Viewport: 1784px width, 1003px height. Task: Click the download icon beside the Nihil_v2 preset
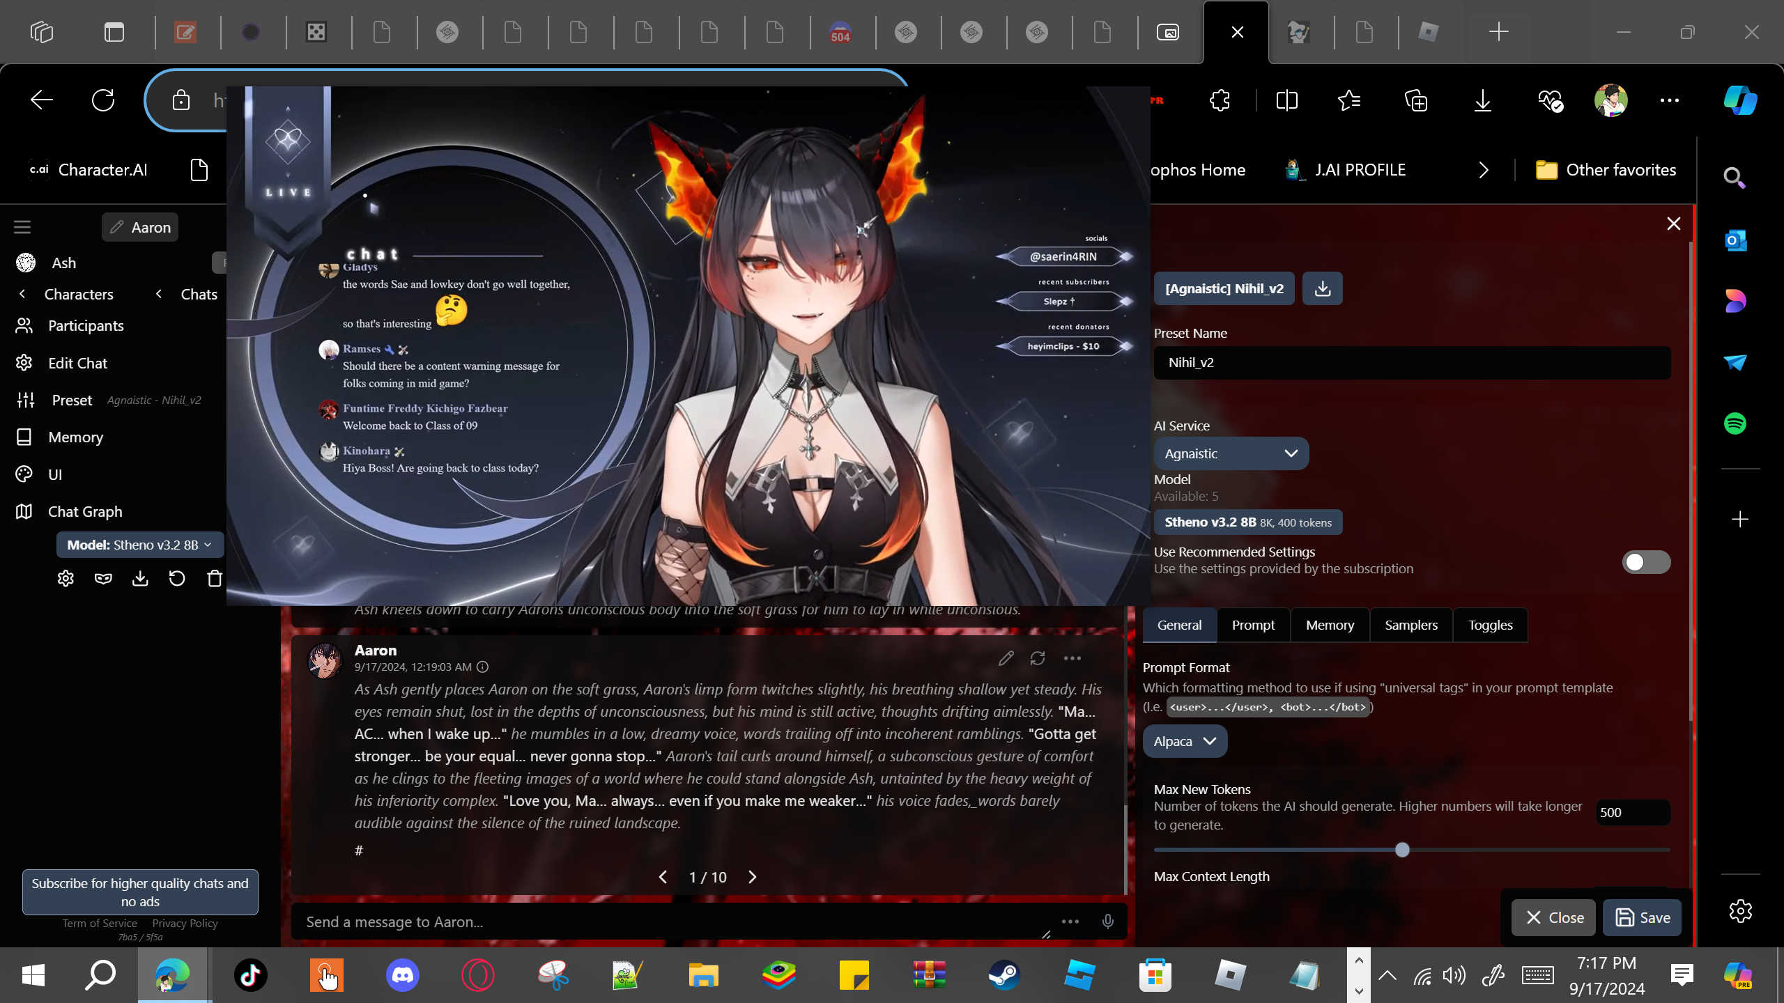(x=1322, y=288)
